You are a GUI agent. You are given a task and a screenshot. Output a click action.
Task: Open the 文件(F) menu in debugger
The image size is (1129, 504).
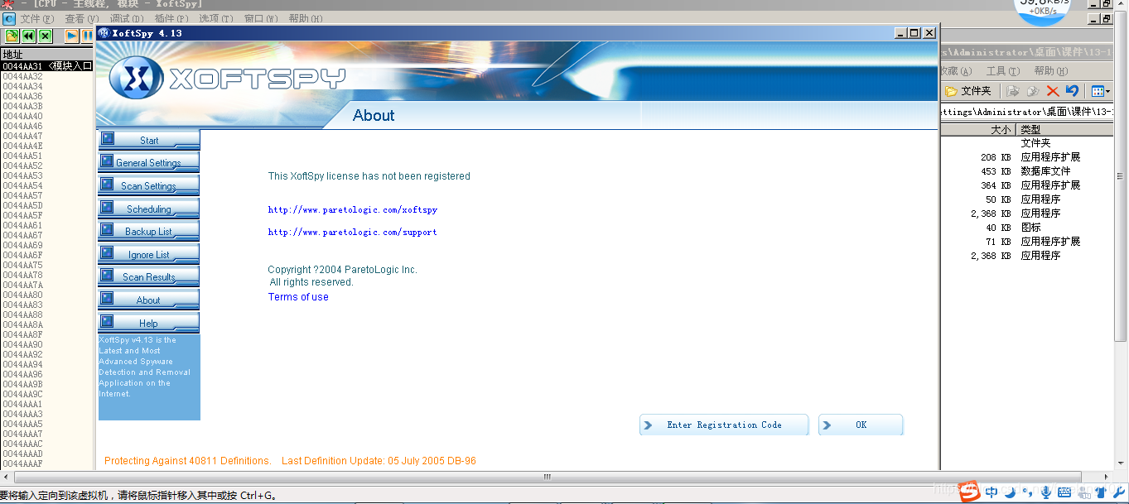37,18
